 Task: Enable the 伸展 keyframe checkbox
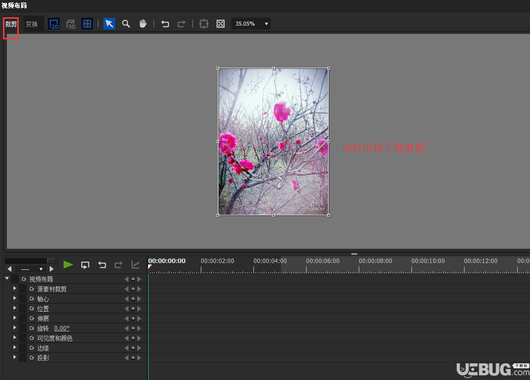[23, 318]
